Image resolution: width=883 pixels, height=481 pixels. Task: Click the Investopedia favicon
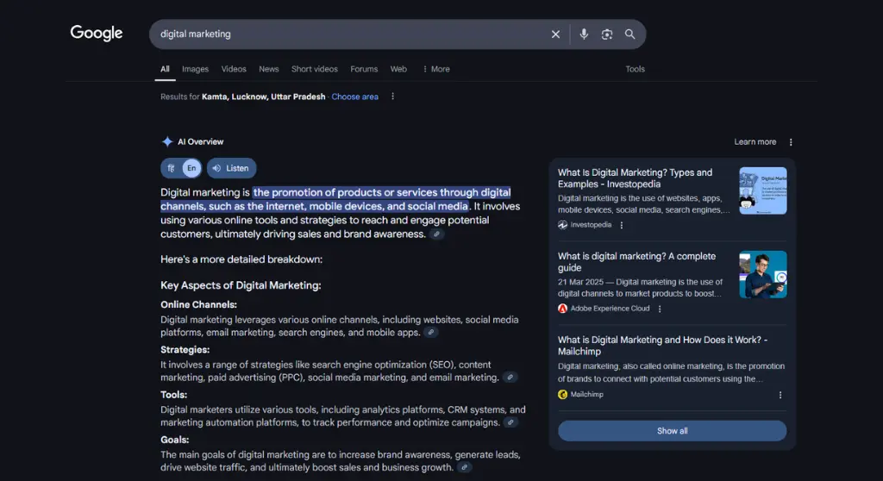[x=562, y=225]
